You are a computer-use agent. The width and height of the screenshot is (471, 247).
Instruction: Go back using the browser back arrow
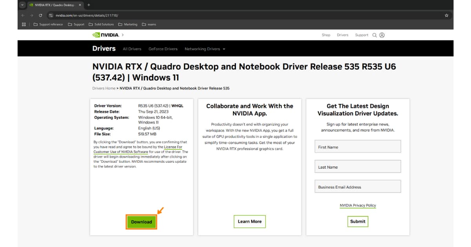click(x=23, y=15)
